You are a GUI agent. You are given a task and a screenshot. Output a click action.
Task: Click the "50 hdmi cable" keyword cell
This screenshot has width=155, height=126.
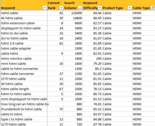(x=12, y=84)
